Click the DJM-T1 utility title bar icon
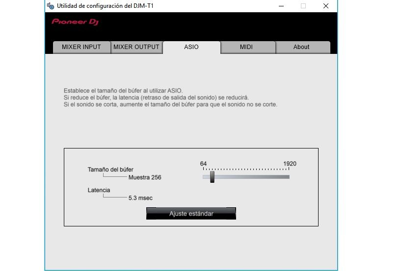 pos(50,6)
